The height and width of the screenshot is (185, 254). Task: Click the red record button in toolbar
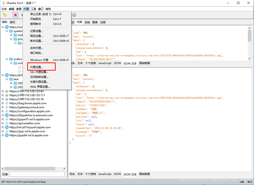(15, 15)
